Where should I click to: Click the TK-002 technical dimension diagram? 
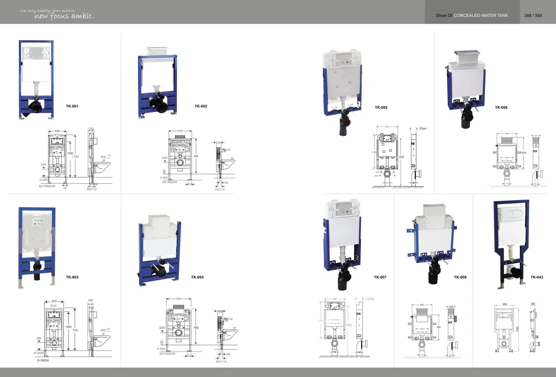coord(199,160)
